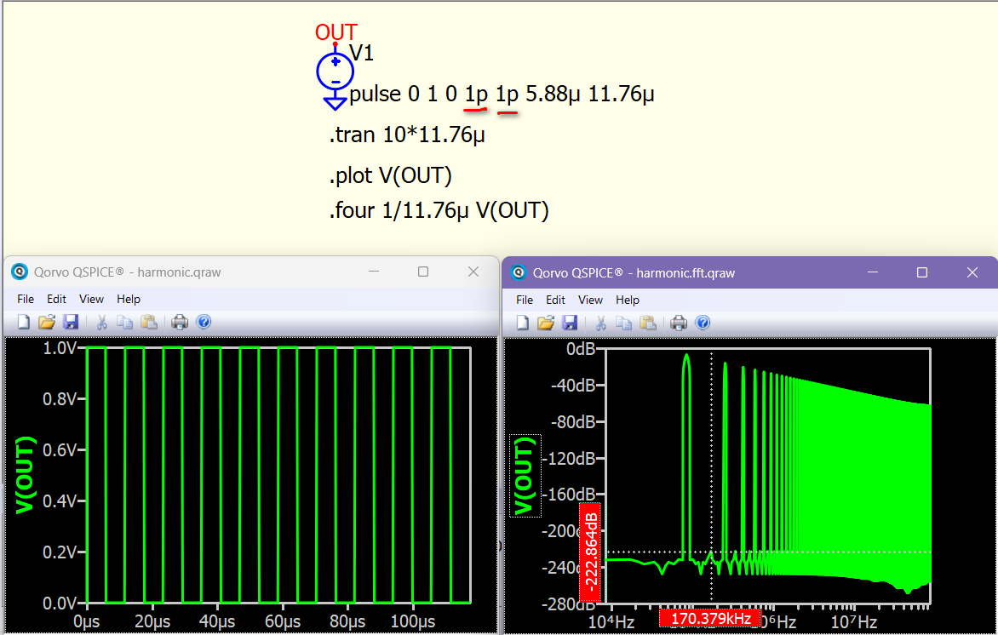Click Copy icon in harmonic.fft.qraw window
The height and width of the screenshot is (635, 998).
pos(623,323)
